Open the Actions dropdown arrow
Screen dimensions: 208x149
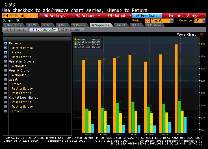99,16
